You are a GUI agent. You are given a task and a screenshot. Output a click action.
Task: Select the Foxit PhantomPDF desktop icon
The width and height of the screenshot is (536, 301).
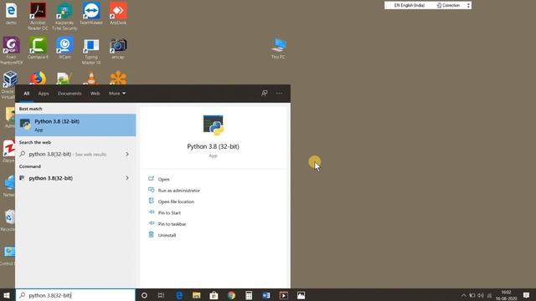[x=11, y=50]
